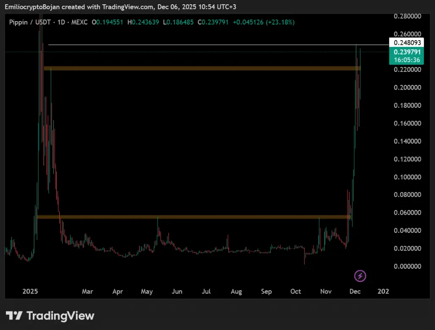Select the 0.248093 white price label

pos(406,42)
